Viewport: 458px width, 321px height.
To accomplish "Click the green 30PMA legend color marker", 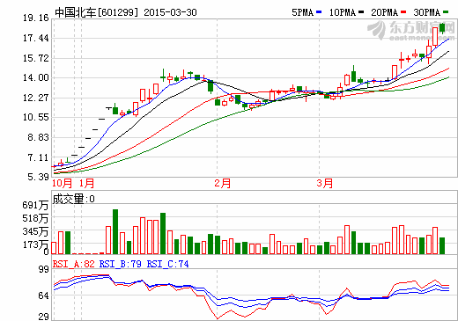I will [446, 12].
